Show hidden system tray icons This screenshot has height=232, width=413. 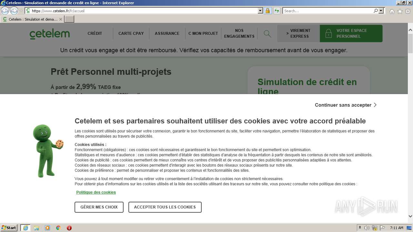click(x=360, y=228)
